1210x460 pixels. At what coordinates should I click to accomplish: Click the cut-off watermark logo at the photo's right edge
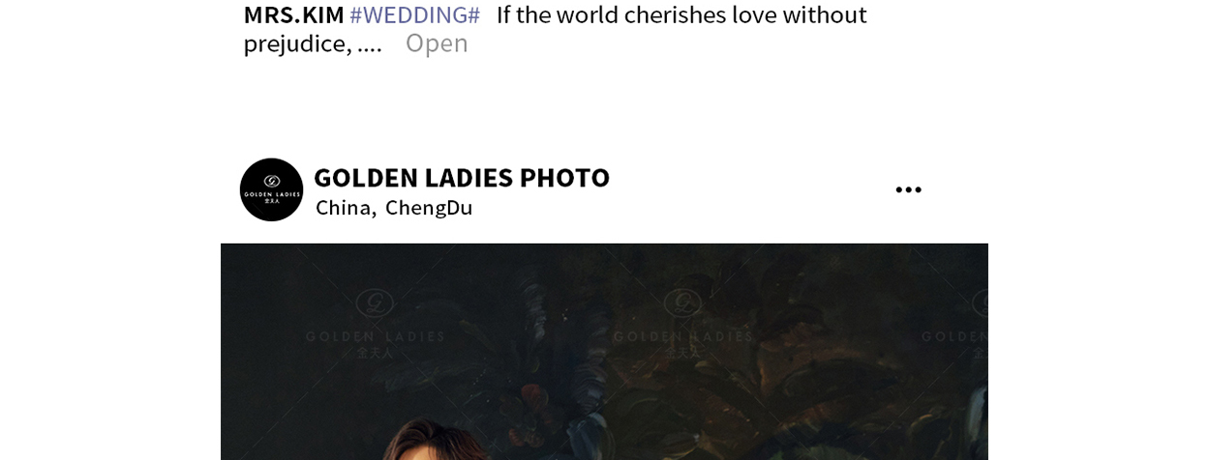(x=980, y=303)
